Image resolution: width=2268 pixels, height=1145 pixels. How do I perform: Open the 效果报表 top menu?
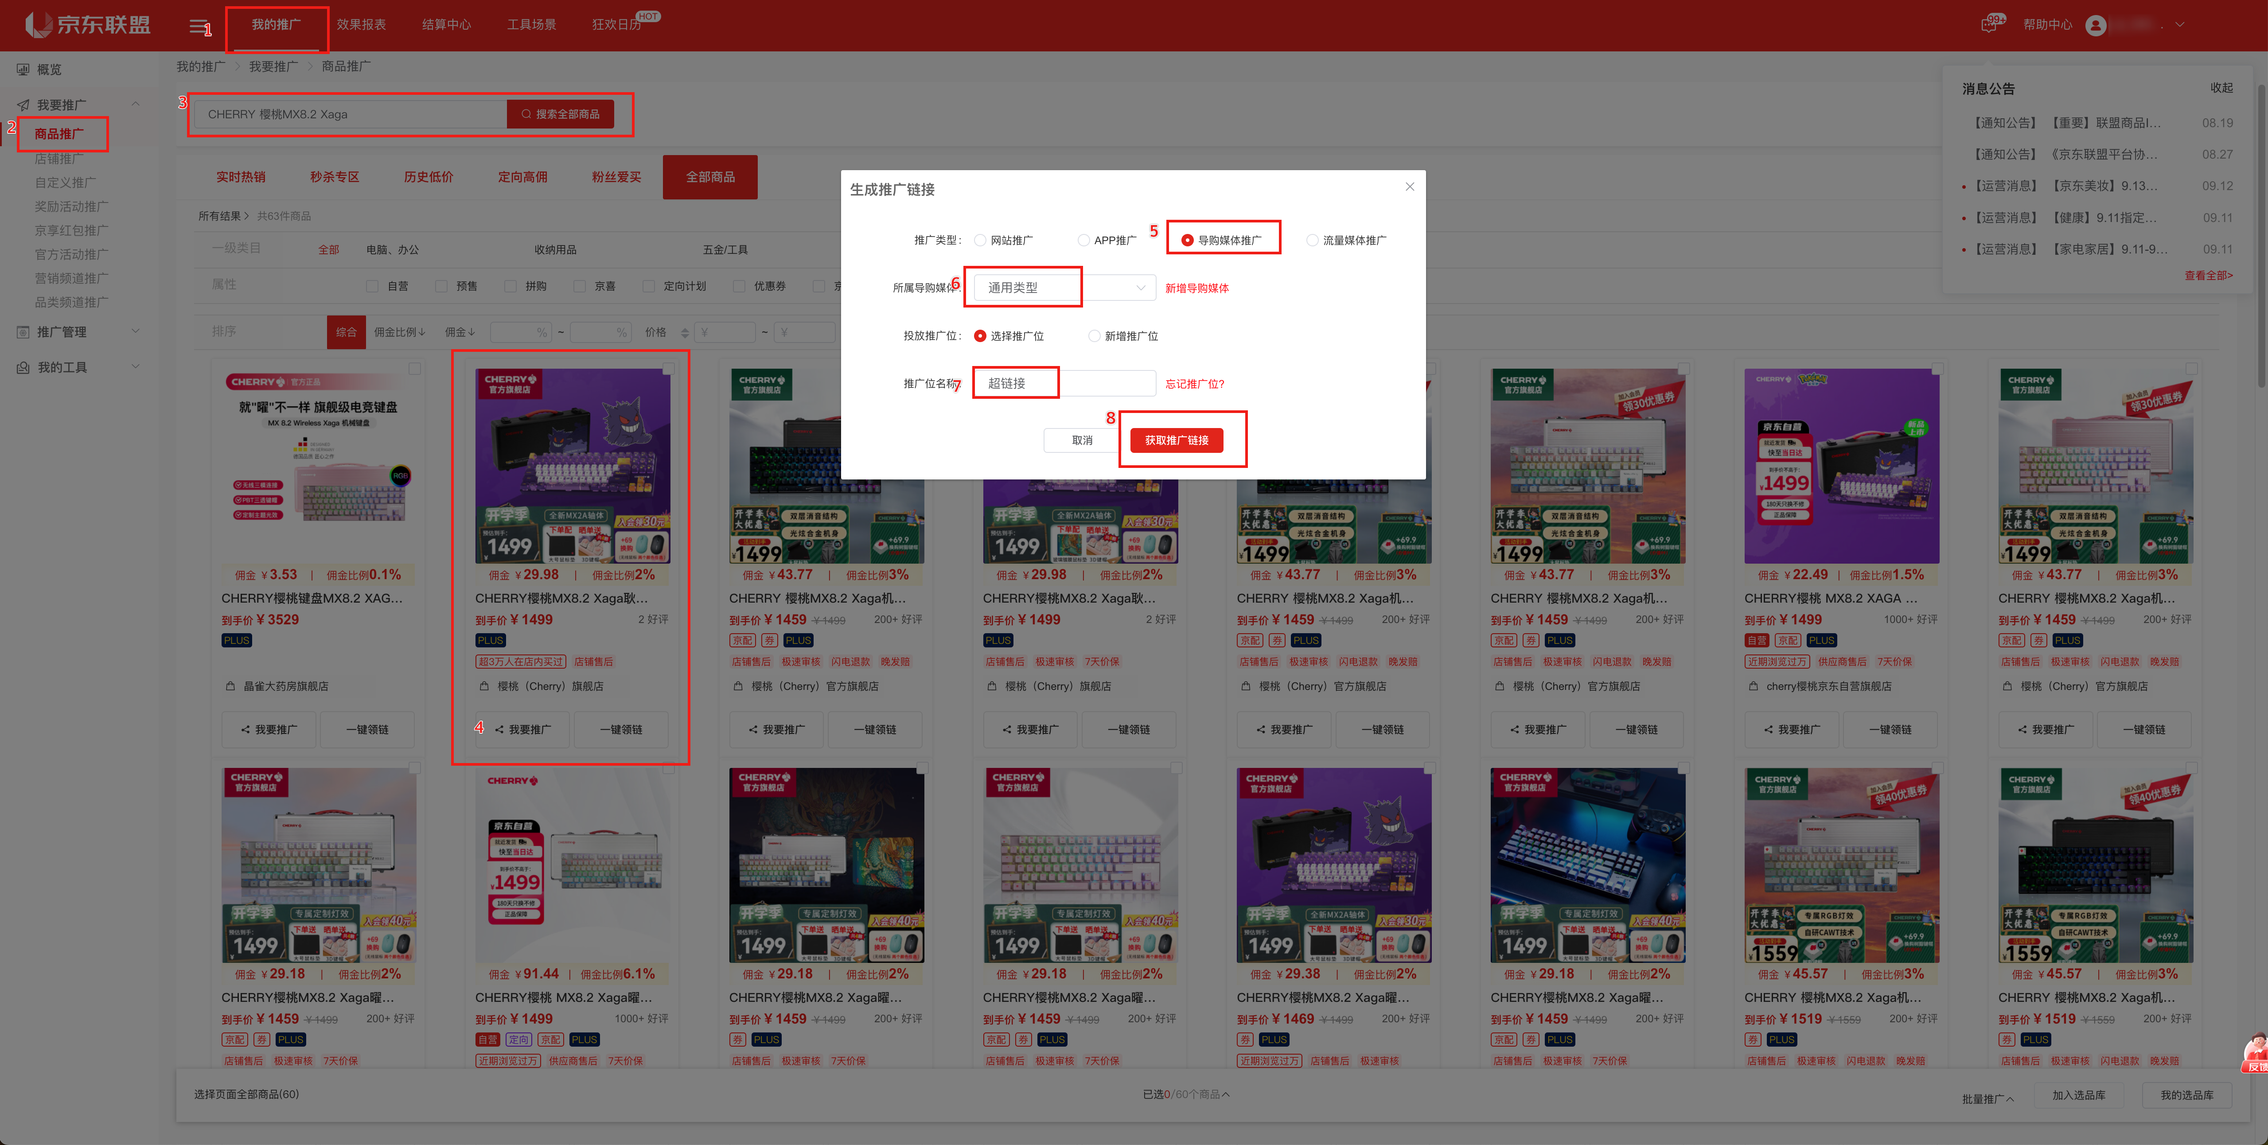(361, 25)
